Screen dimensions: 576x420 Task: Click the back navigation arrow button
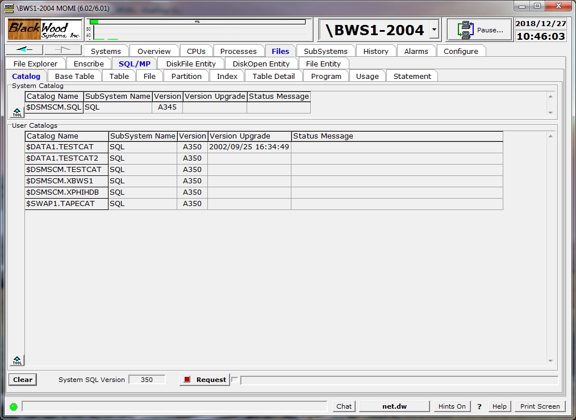pos(24,50)
